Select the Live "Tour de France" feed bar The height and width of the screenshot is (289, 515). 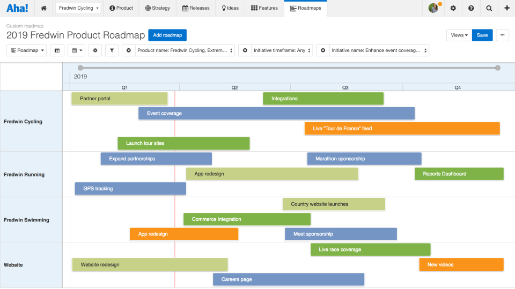click(x=402, y=129)
